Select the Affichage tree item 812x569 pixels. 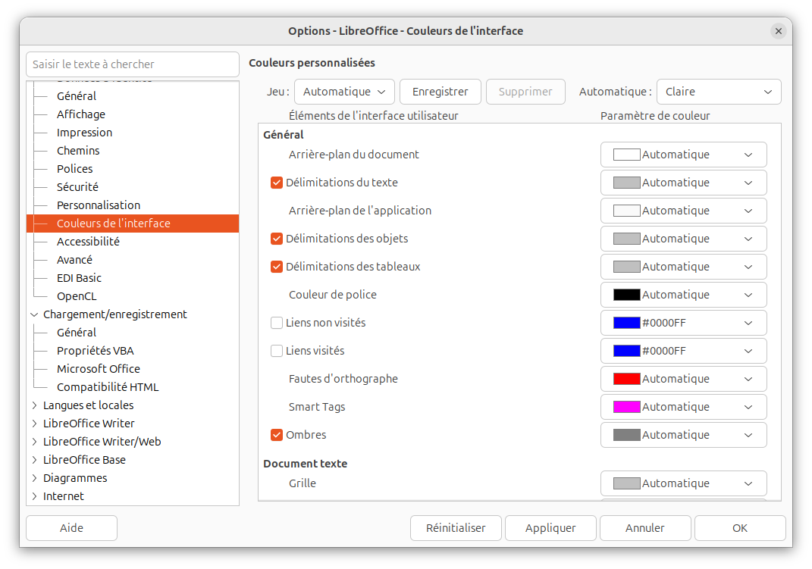click(81, 114)
